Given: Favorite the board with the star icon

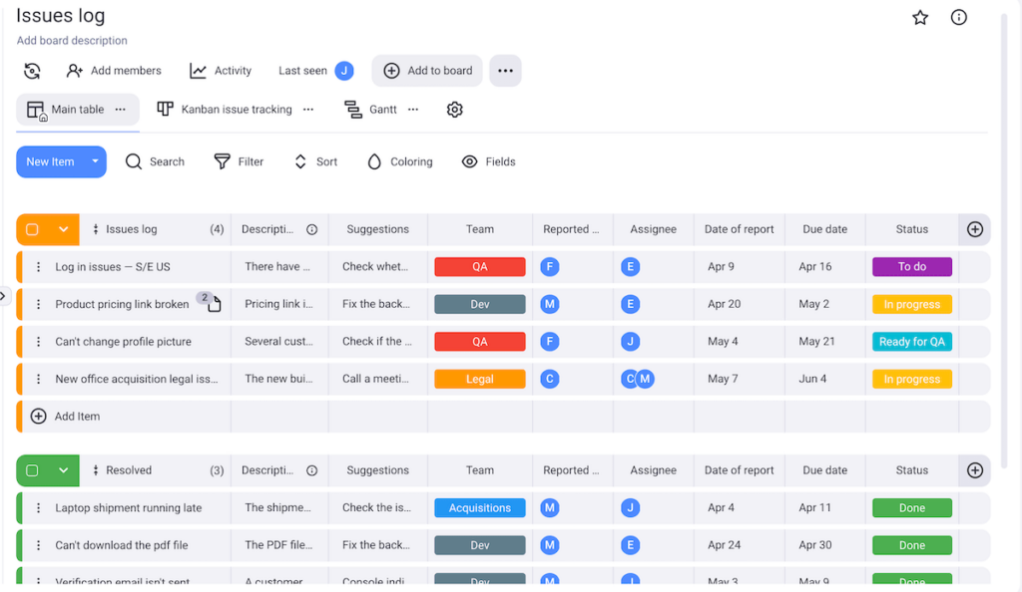Looking at the screenshot, I should pos(919,17).
